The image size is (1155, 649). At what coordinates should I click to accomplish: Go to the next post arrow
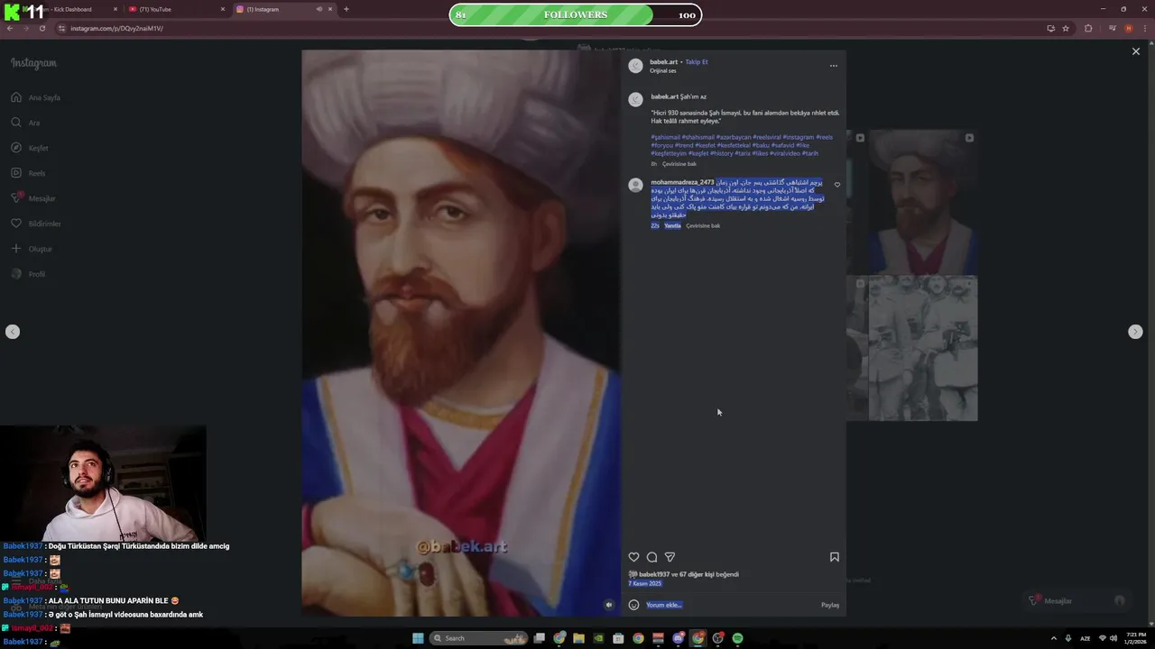[x=1135, y=332]
